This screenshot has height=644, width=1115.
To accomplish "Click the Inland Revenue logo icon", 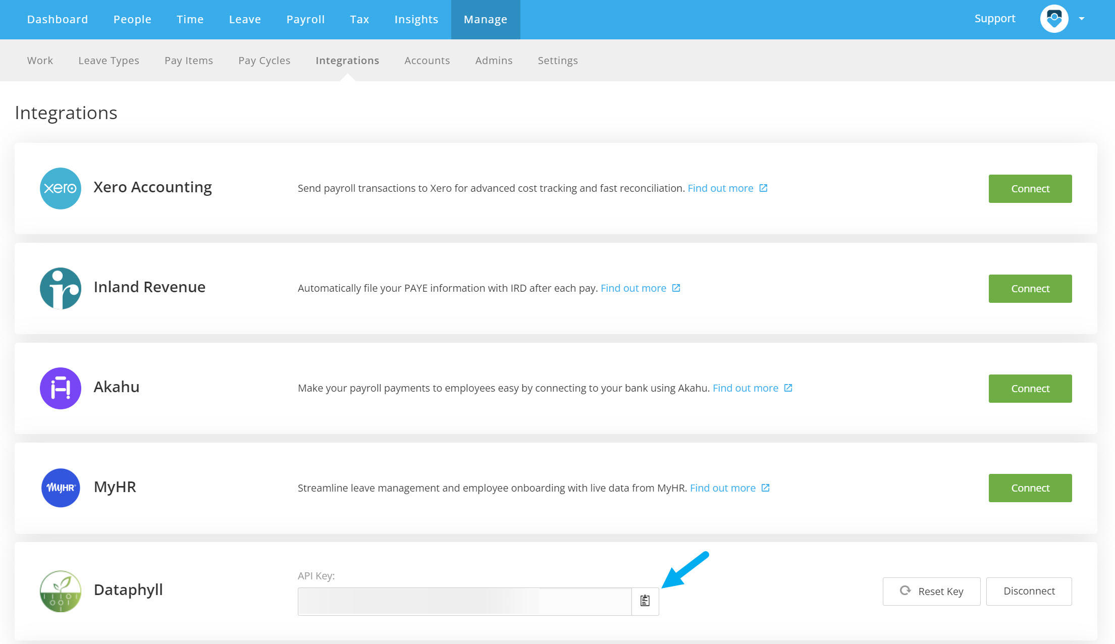I will 61,288.
